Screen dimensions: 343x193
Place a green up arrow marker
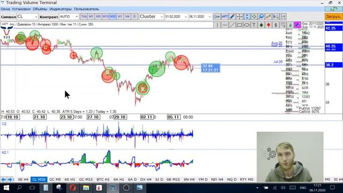point(261,25)
